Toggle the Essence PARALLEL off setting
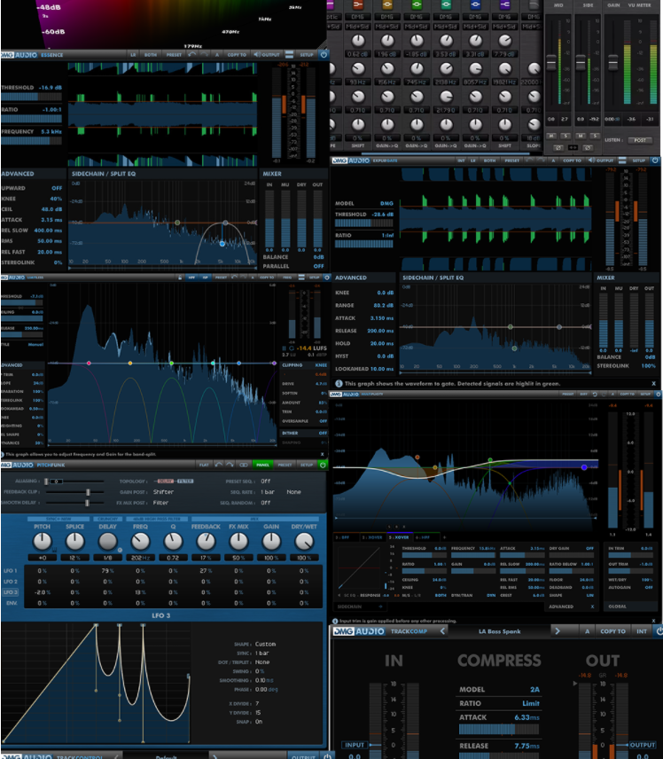Image resolution: width=663 pixels, height=759 pixels. [x=318, y=266]
